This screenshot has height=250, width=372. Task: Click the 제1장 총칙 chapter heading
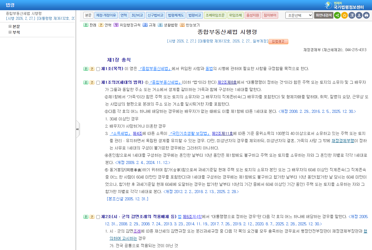119,60
